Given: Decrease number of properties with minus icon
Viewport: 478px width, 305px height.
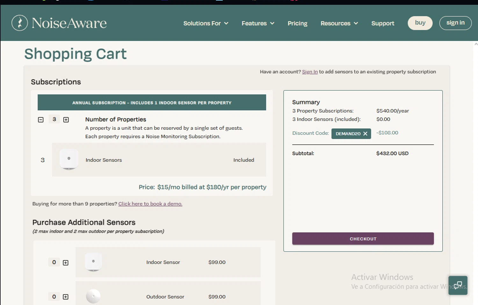Looking at the screenshot, I should [41, 120].
